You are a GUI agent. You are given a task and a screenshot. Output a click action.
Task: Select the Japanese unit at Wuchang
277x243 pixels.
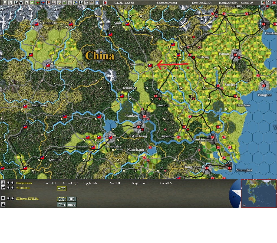click(x=139, y=127)
